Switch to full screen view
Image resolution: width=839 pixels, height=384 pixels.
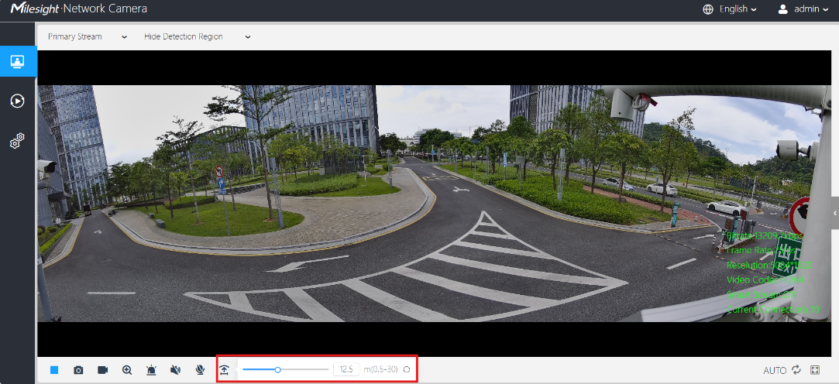tap(816, 369)
